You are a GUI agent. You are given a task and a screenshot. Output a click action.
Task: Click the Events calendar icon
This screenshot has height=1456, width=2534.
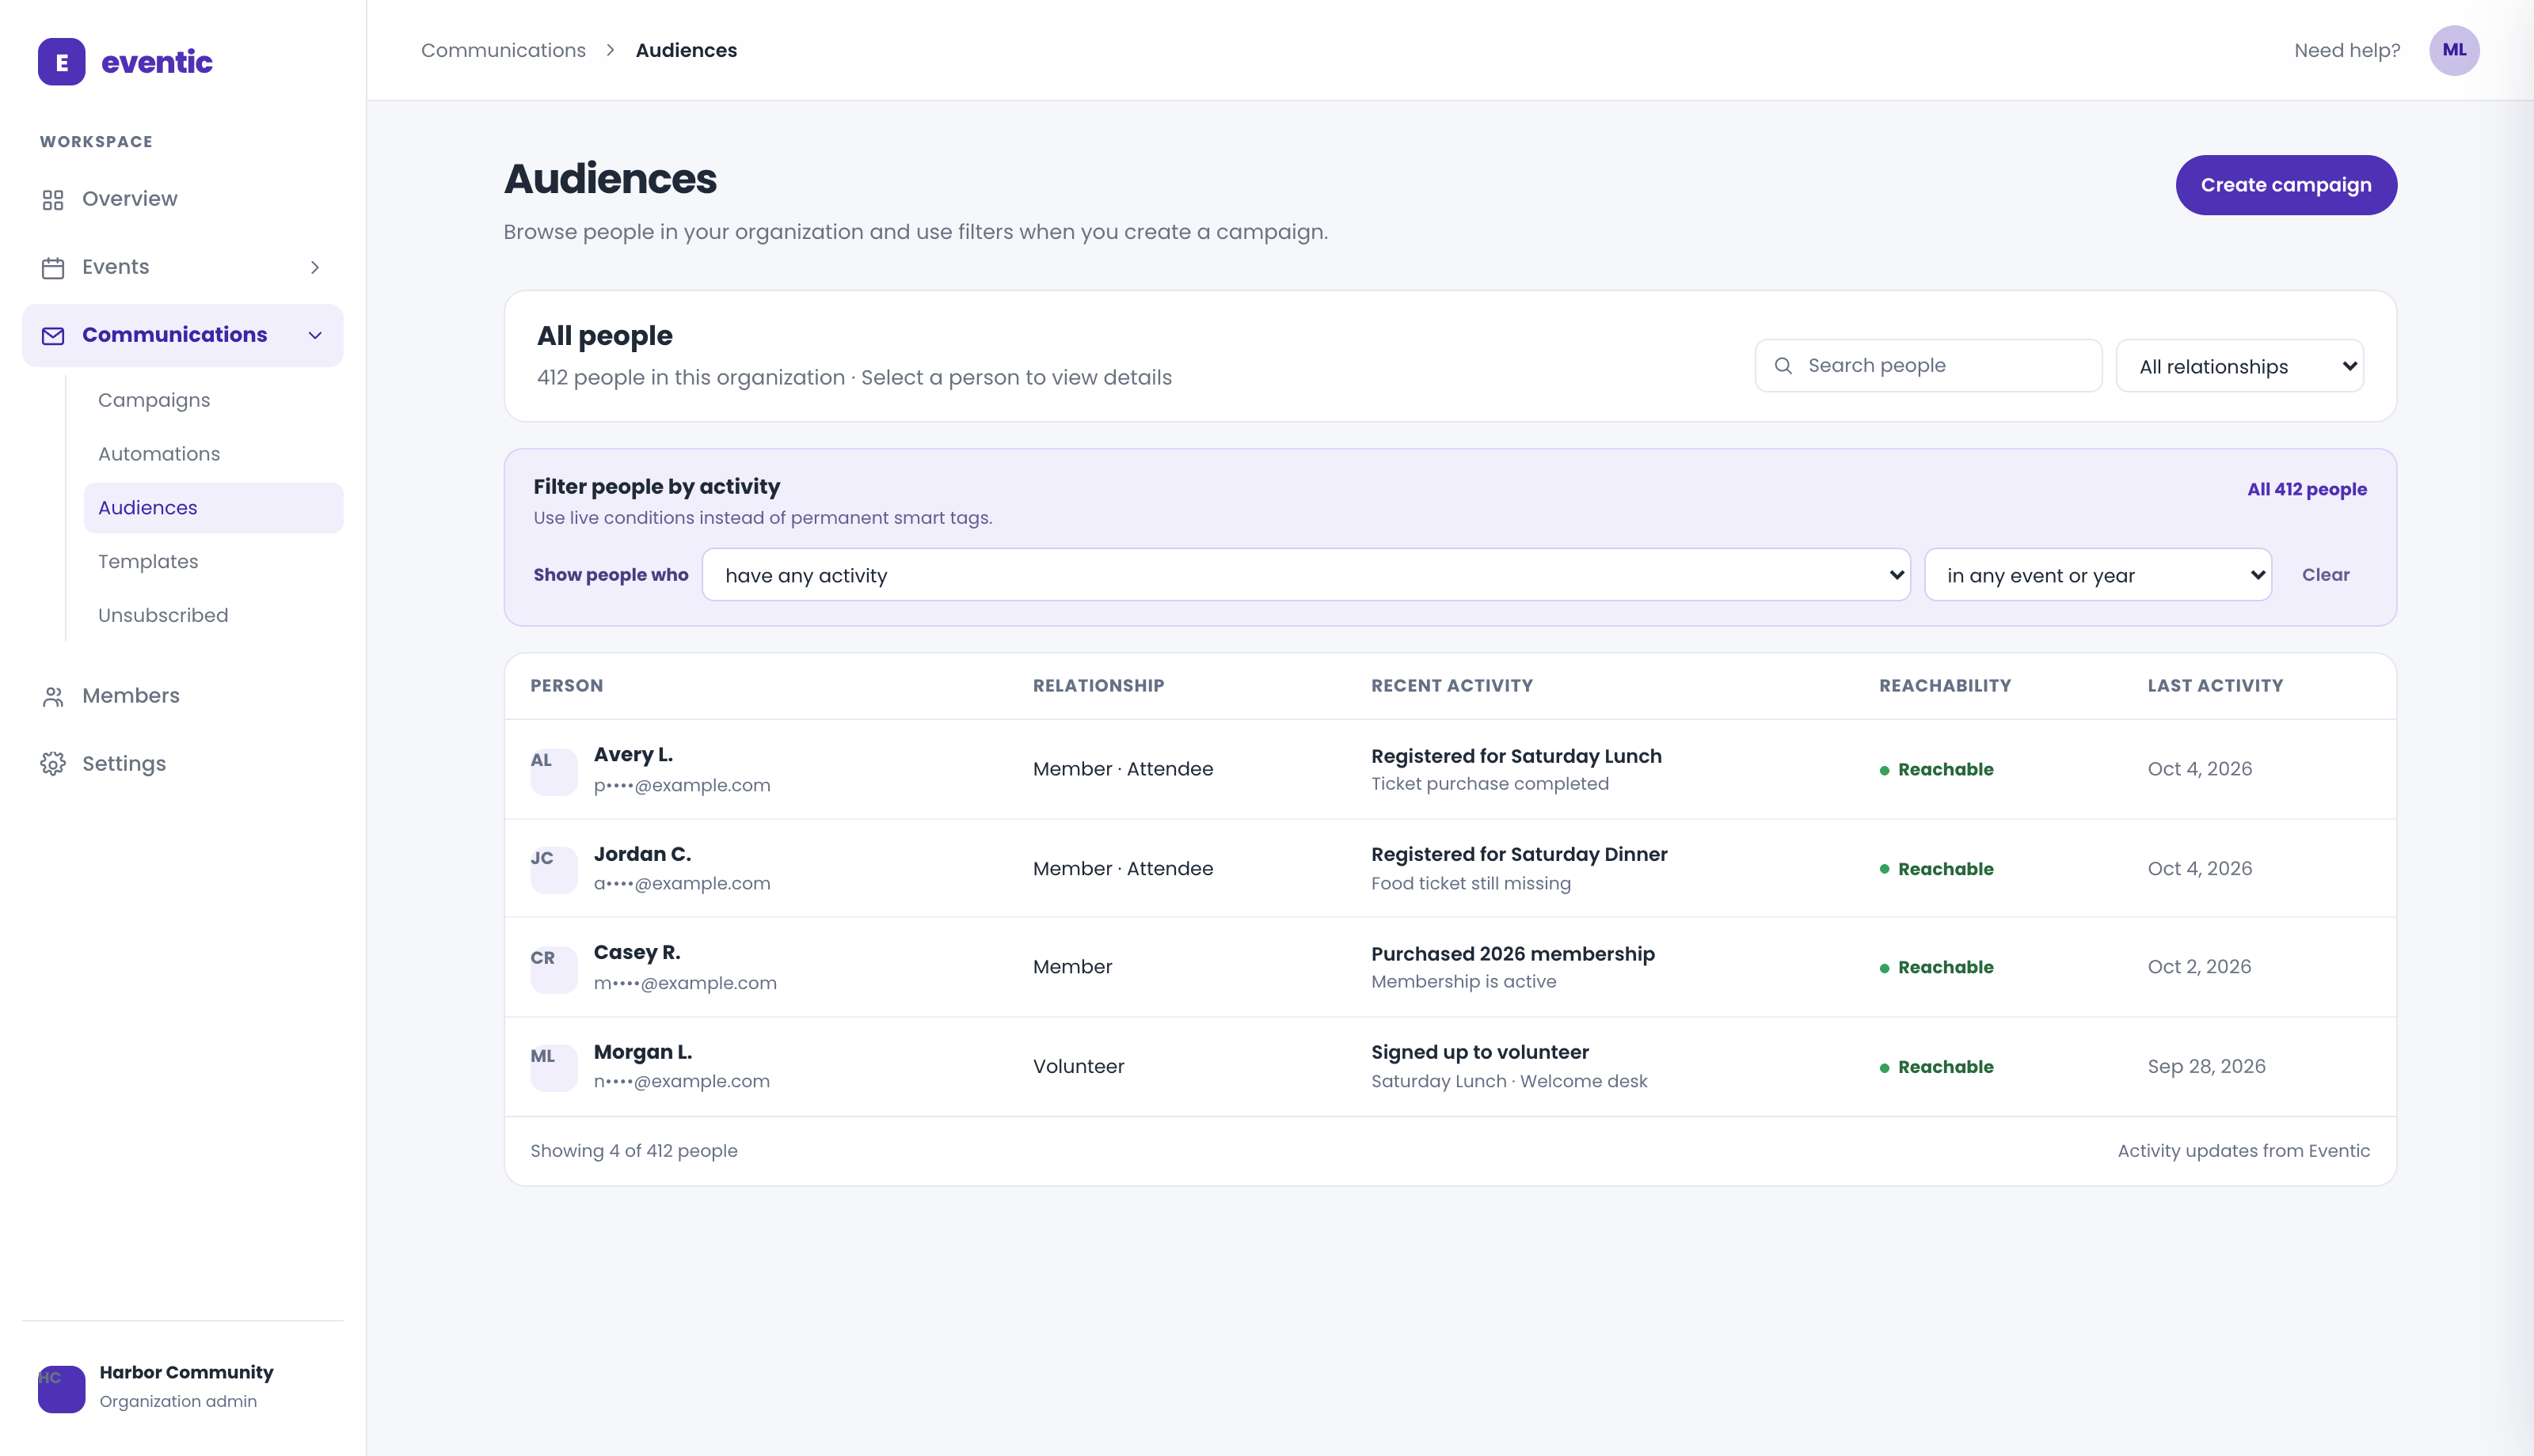53,268
